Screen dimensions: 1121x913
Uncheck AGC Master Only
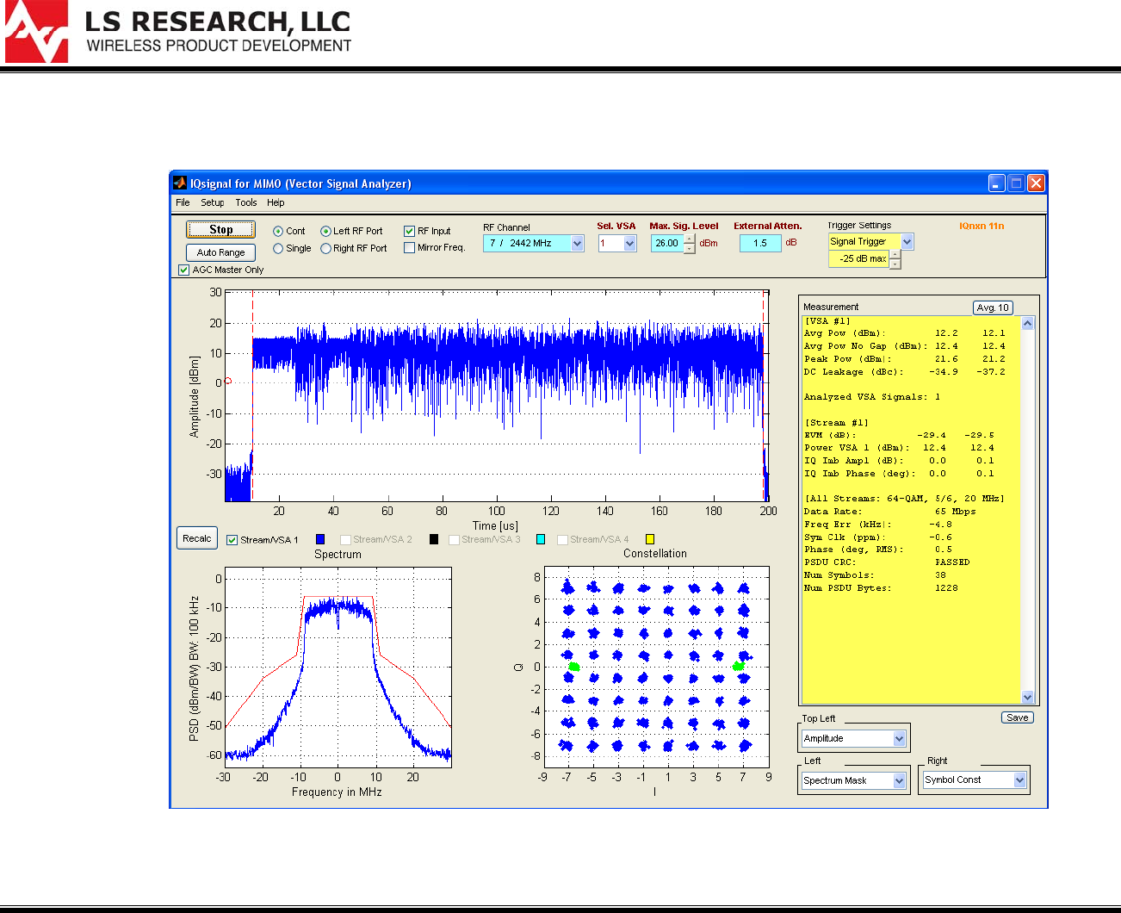(x=183, y=270)
